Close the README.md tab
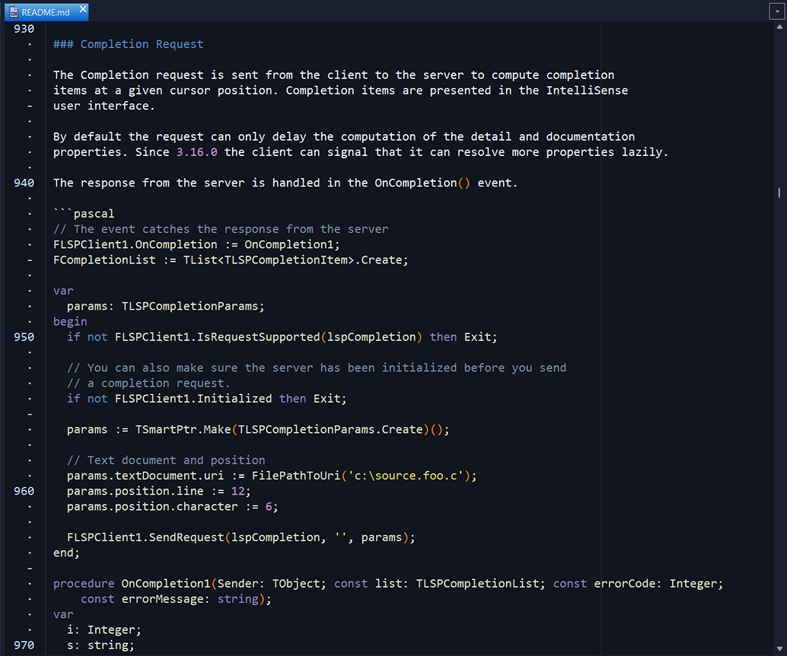The width and height of the screenshot is (787, 656). (x=83, y=8)
